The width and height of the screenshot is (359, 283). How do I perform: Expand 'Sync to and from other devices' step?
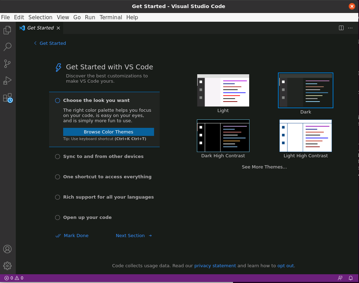(x=103, y=157)
